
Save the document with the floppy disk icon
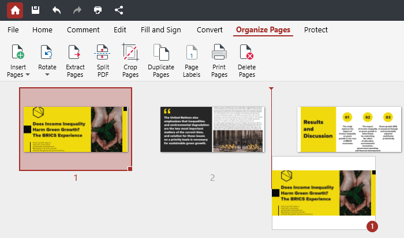[36, 10]
